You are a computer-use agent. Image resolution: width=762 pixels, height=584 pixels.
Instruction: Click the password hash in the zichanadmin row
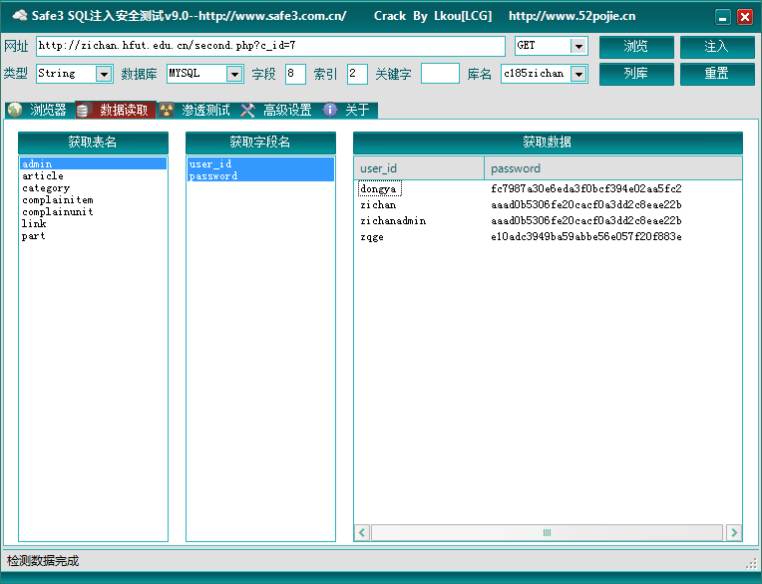(x=586, y=220)
